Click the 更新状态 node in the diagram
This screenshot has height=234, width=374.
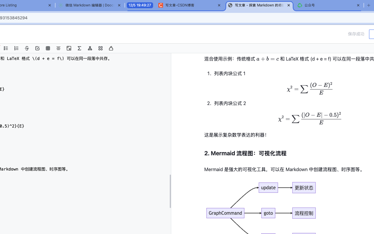[x=304, y=187]
